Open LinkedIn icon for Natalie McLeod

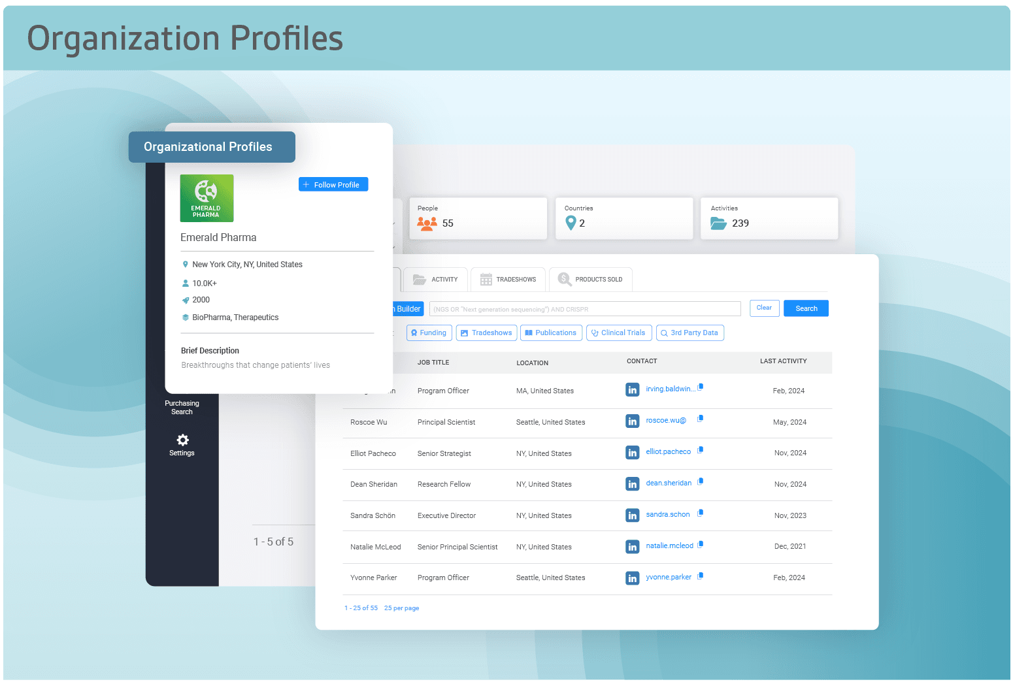click(633, 547)
